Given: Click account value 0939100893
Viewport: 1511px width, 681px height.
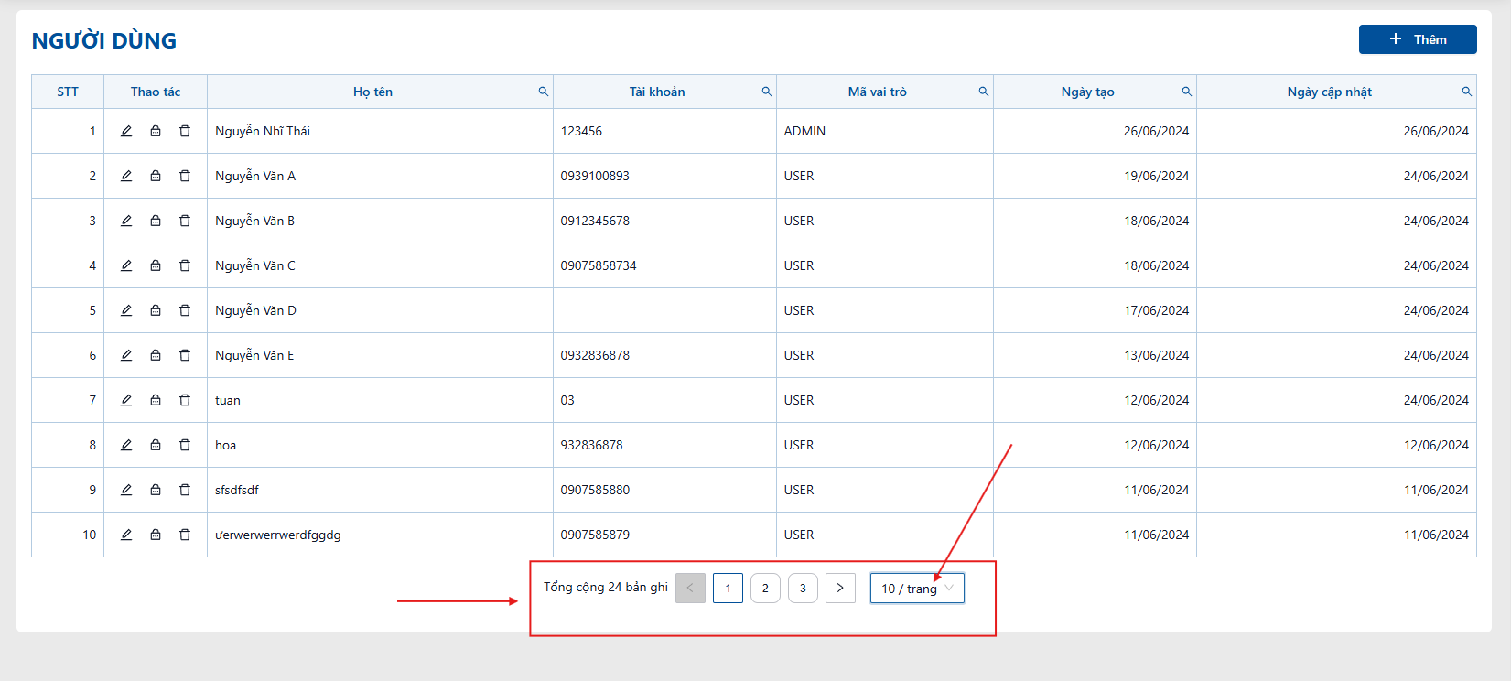Looking at the screenshot, I should pyautogui.click(x=595, y=176).
